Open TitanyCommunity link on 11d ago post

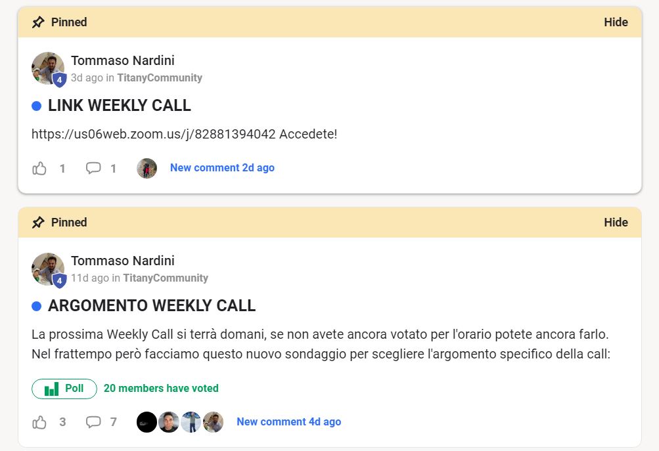tap(166, 278)
